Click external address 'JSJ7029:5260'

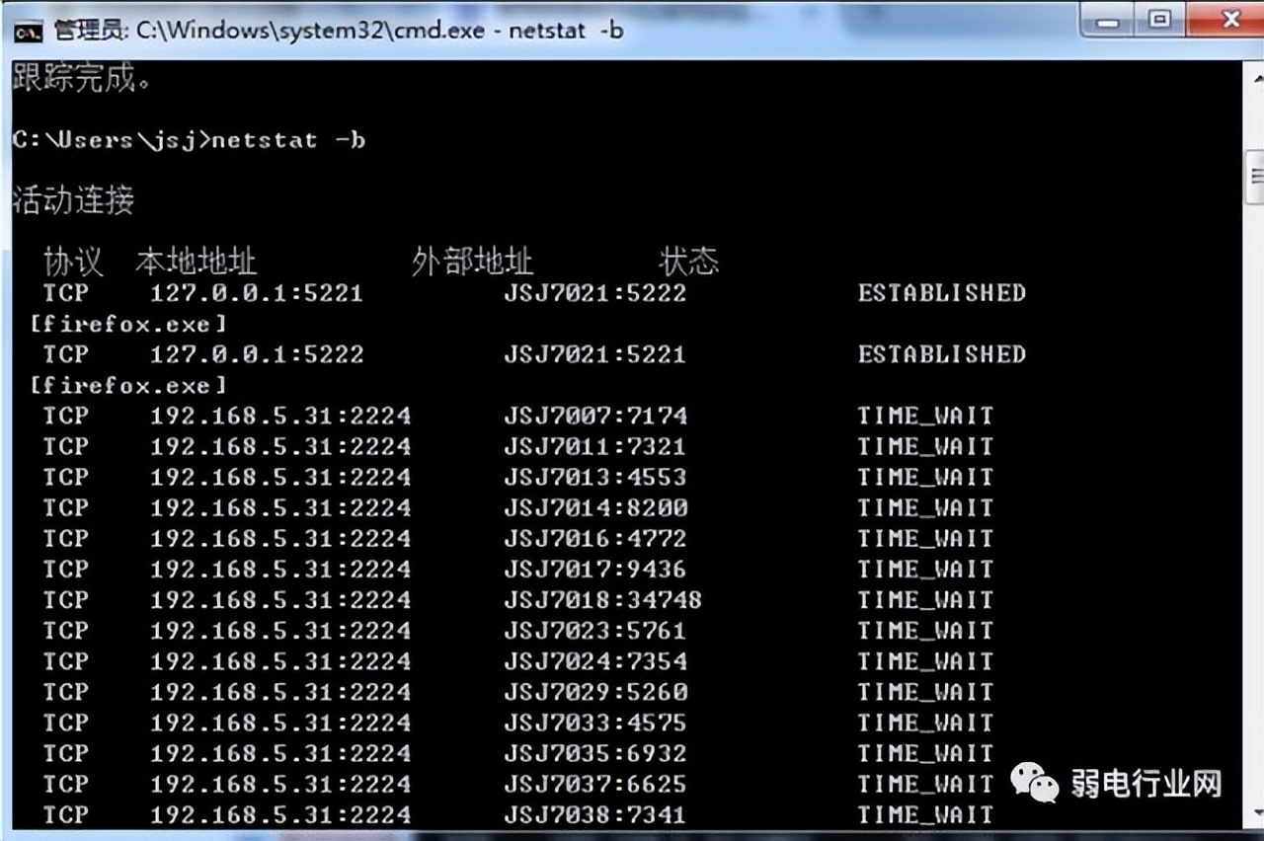click(594, 691)
